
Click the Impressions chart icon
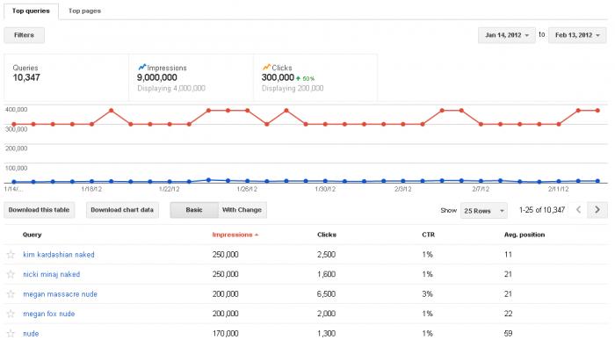142,67
